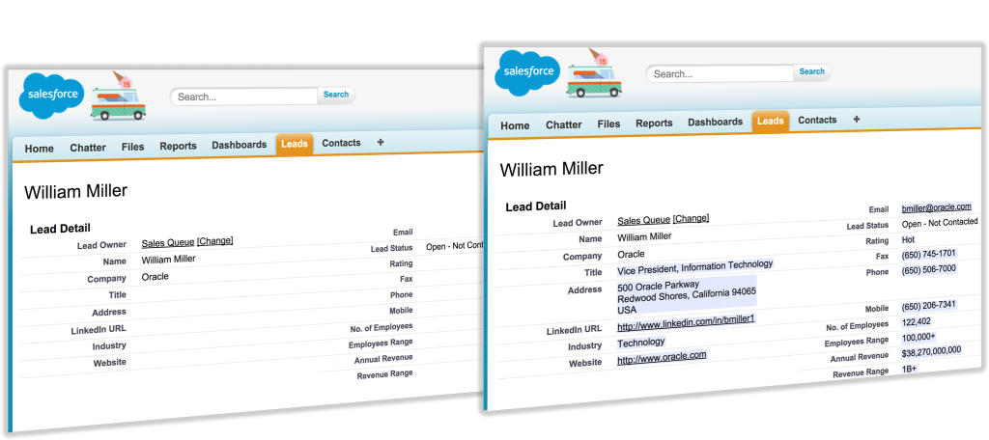Click Sales Queue link in right window
Viewport: 989px width, 440px height.
pyautogui.click(x=643, y=220)
